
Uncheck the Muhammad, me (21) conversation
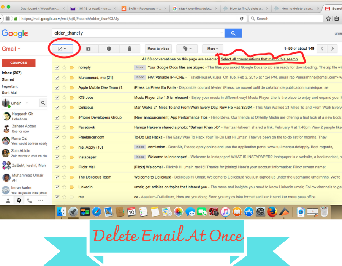click(57, 78)
